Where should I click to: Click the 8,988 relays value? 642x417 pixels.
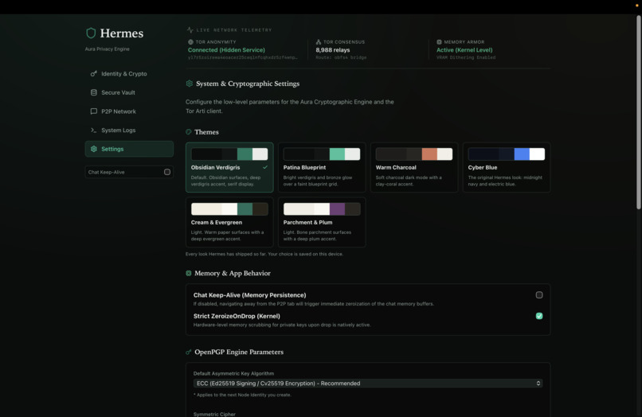(x=332, y=50)
